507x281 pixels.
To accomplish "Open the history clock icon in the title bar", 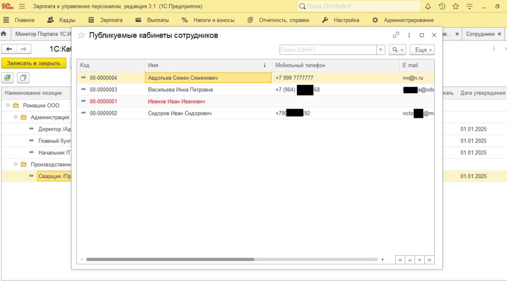I will [442, 6].
